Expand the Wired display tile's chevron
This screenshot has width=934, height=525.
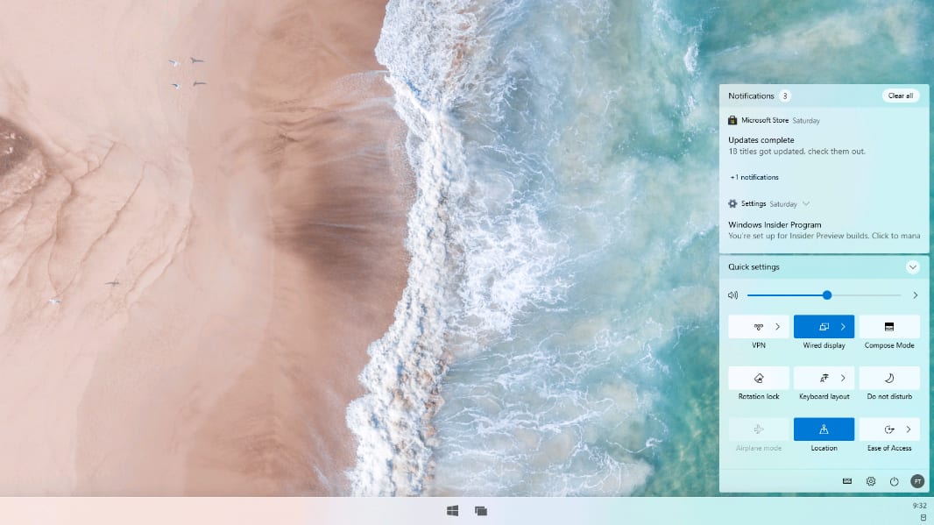pos(843,327)
